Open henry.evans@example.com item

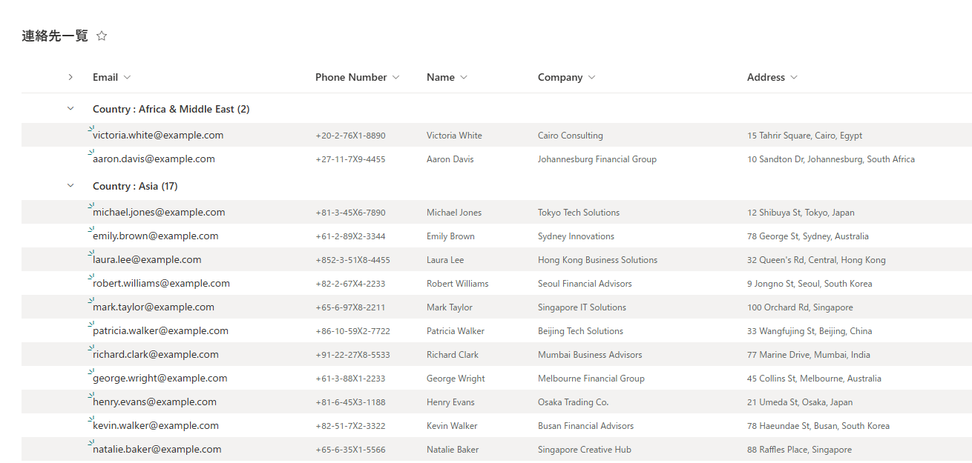click(x=154, y=402)
